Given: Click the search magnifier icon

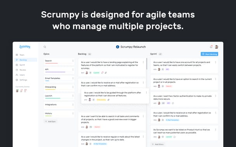Looking at the screenshot, I should pos(45,47).
